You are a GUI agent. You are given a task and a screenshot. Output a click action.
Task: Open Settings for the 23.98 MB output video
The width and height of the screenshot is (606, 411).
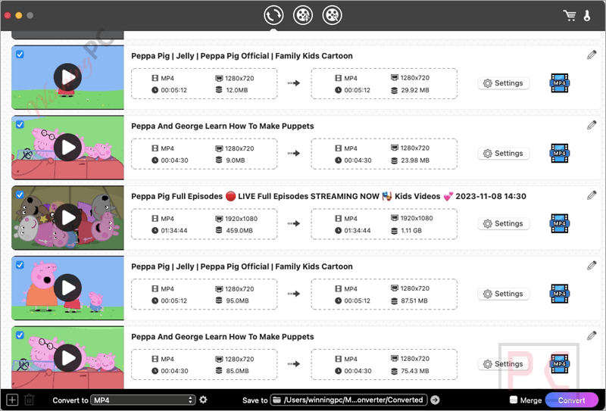(x=504, y=154)
